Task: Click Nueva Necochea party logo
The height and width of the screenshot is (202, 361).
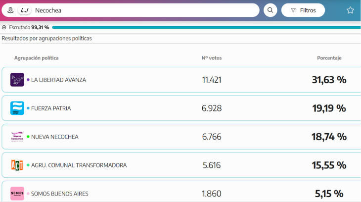Action: click(17, 137)
